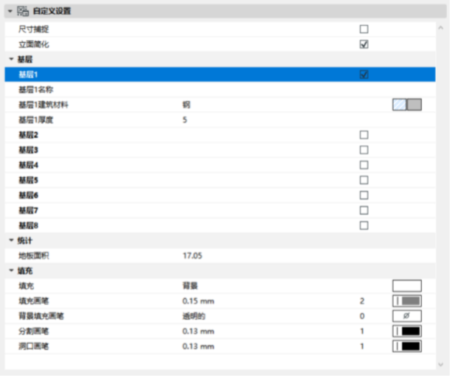Screen dimensions: 452x378
Task: Select the 洞口画笔 width 0.13 mm
Action: (198, 346)
